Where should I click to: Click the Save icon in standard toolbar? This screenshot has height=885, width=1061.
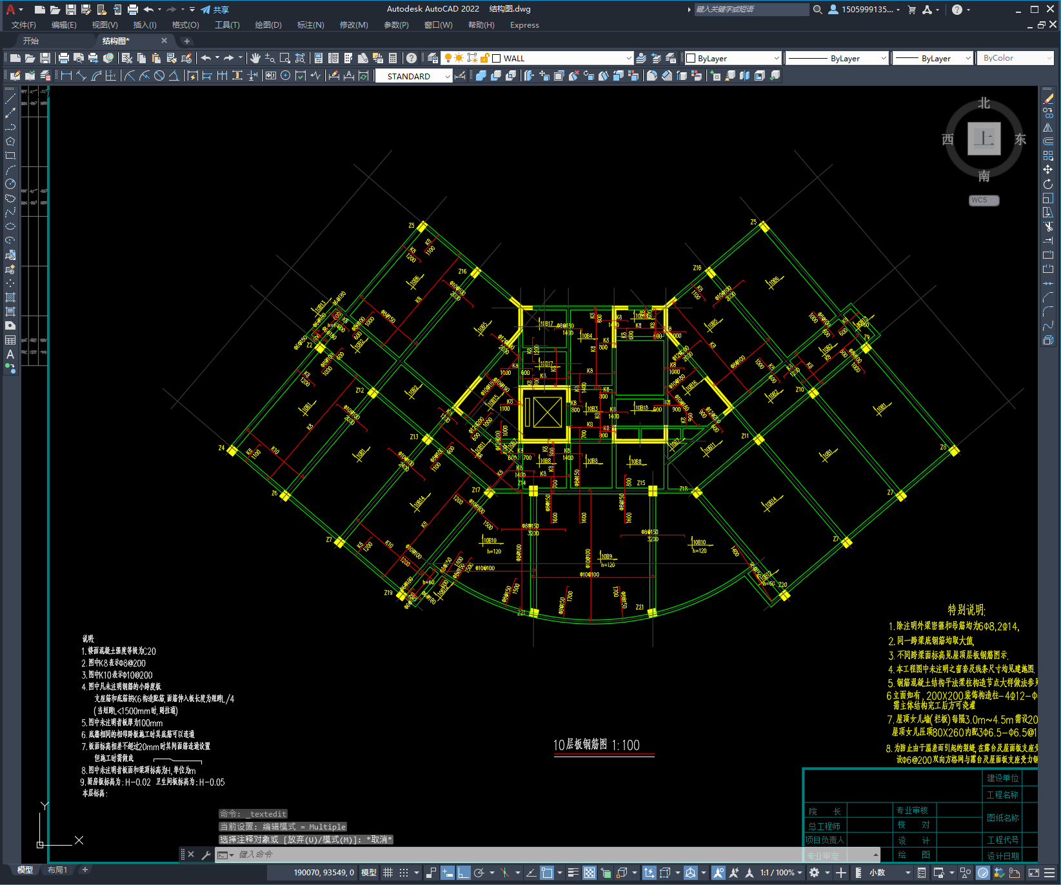coord(45,58)
